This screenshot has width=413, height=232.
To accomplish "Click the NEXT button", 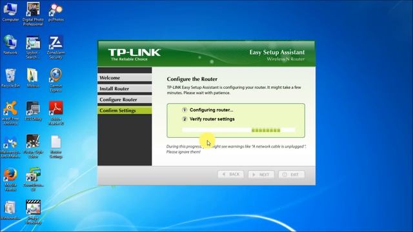I will (261, 175).
